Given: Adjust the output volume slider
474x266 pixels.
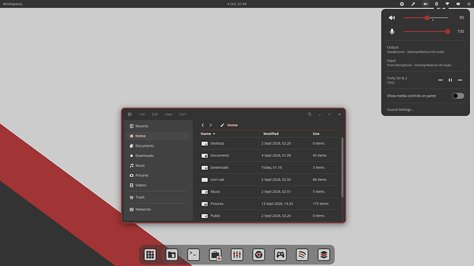Looking at the screenshot, I should click(x=425, y=18).
